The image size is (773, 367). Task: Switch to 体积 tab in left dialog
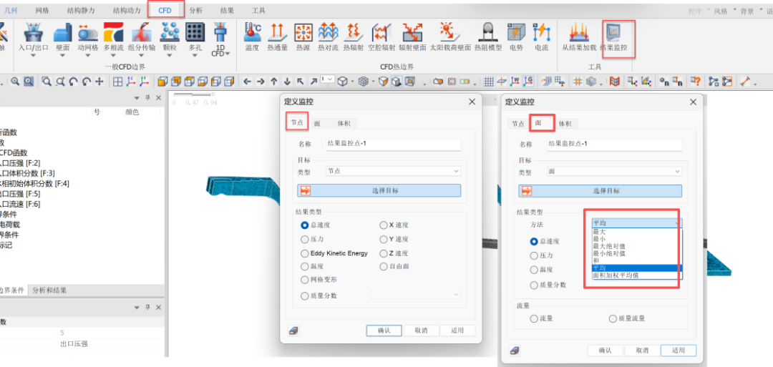tap(344, 124)
